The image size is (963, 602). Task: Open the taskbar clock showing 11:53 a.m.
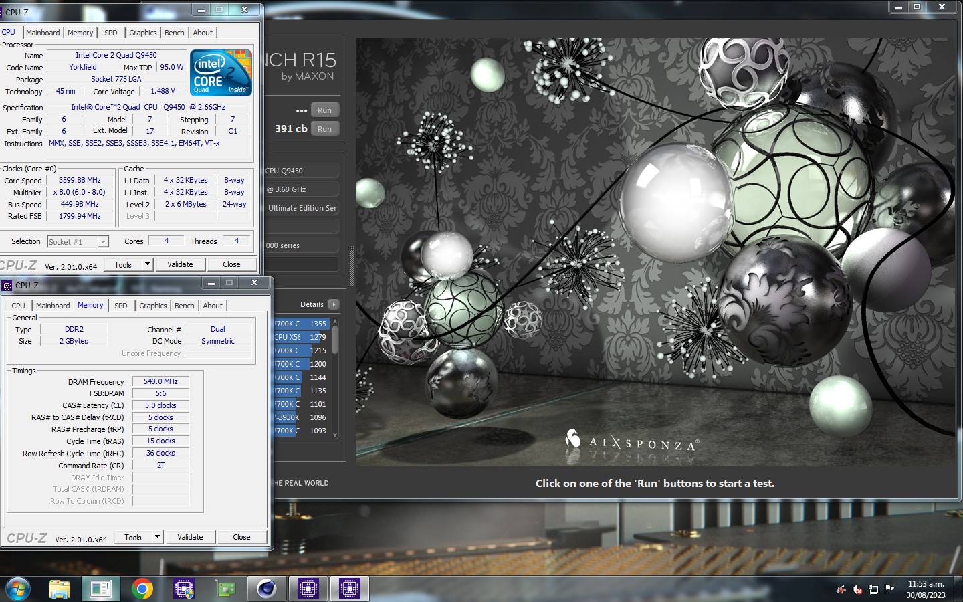[926, 589]
